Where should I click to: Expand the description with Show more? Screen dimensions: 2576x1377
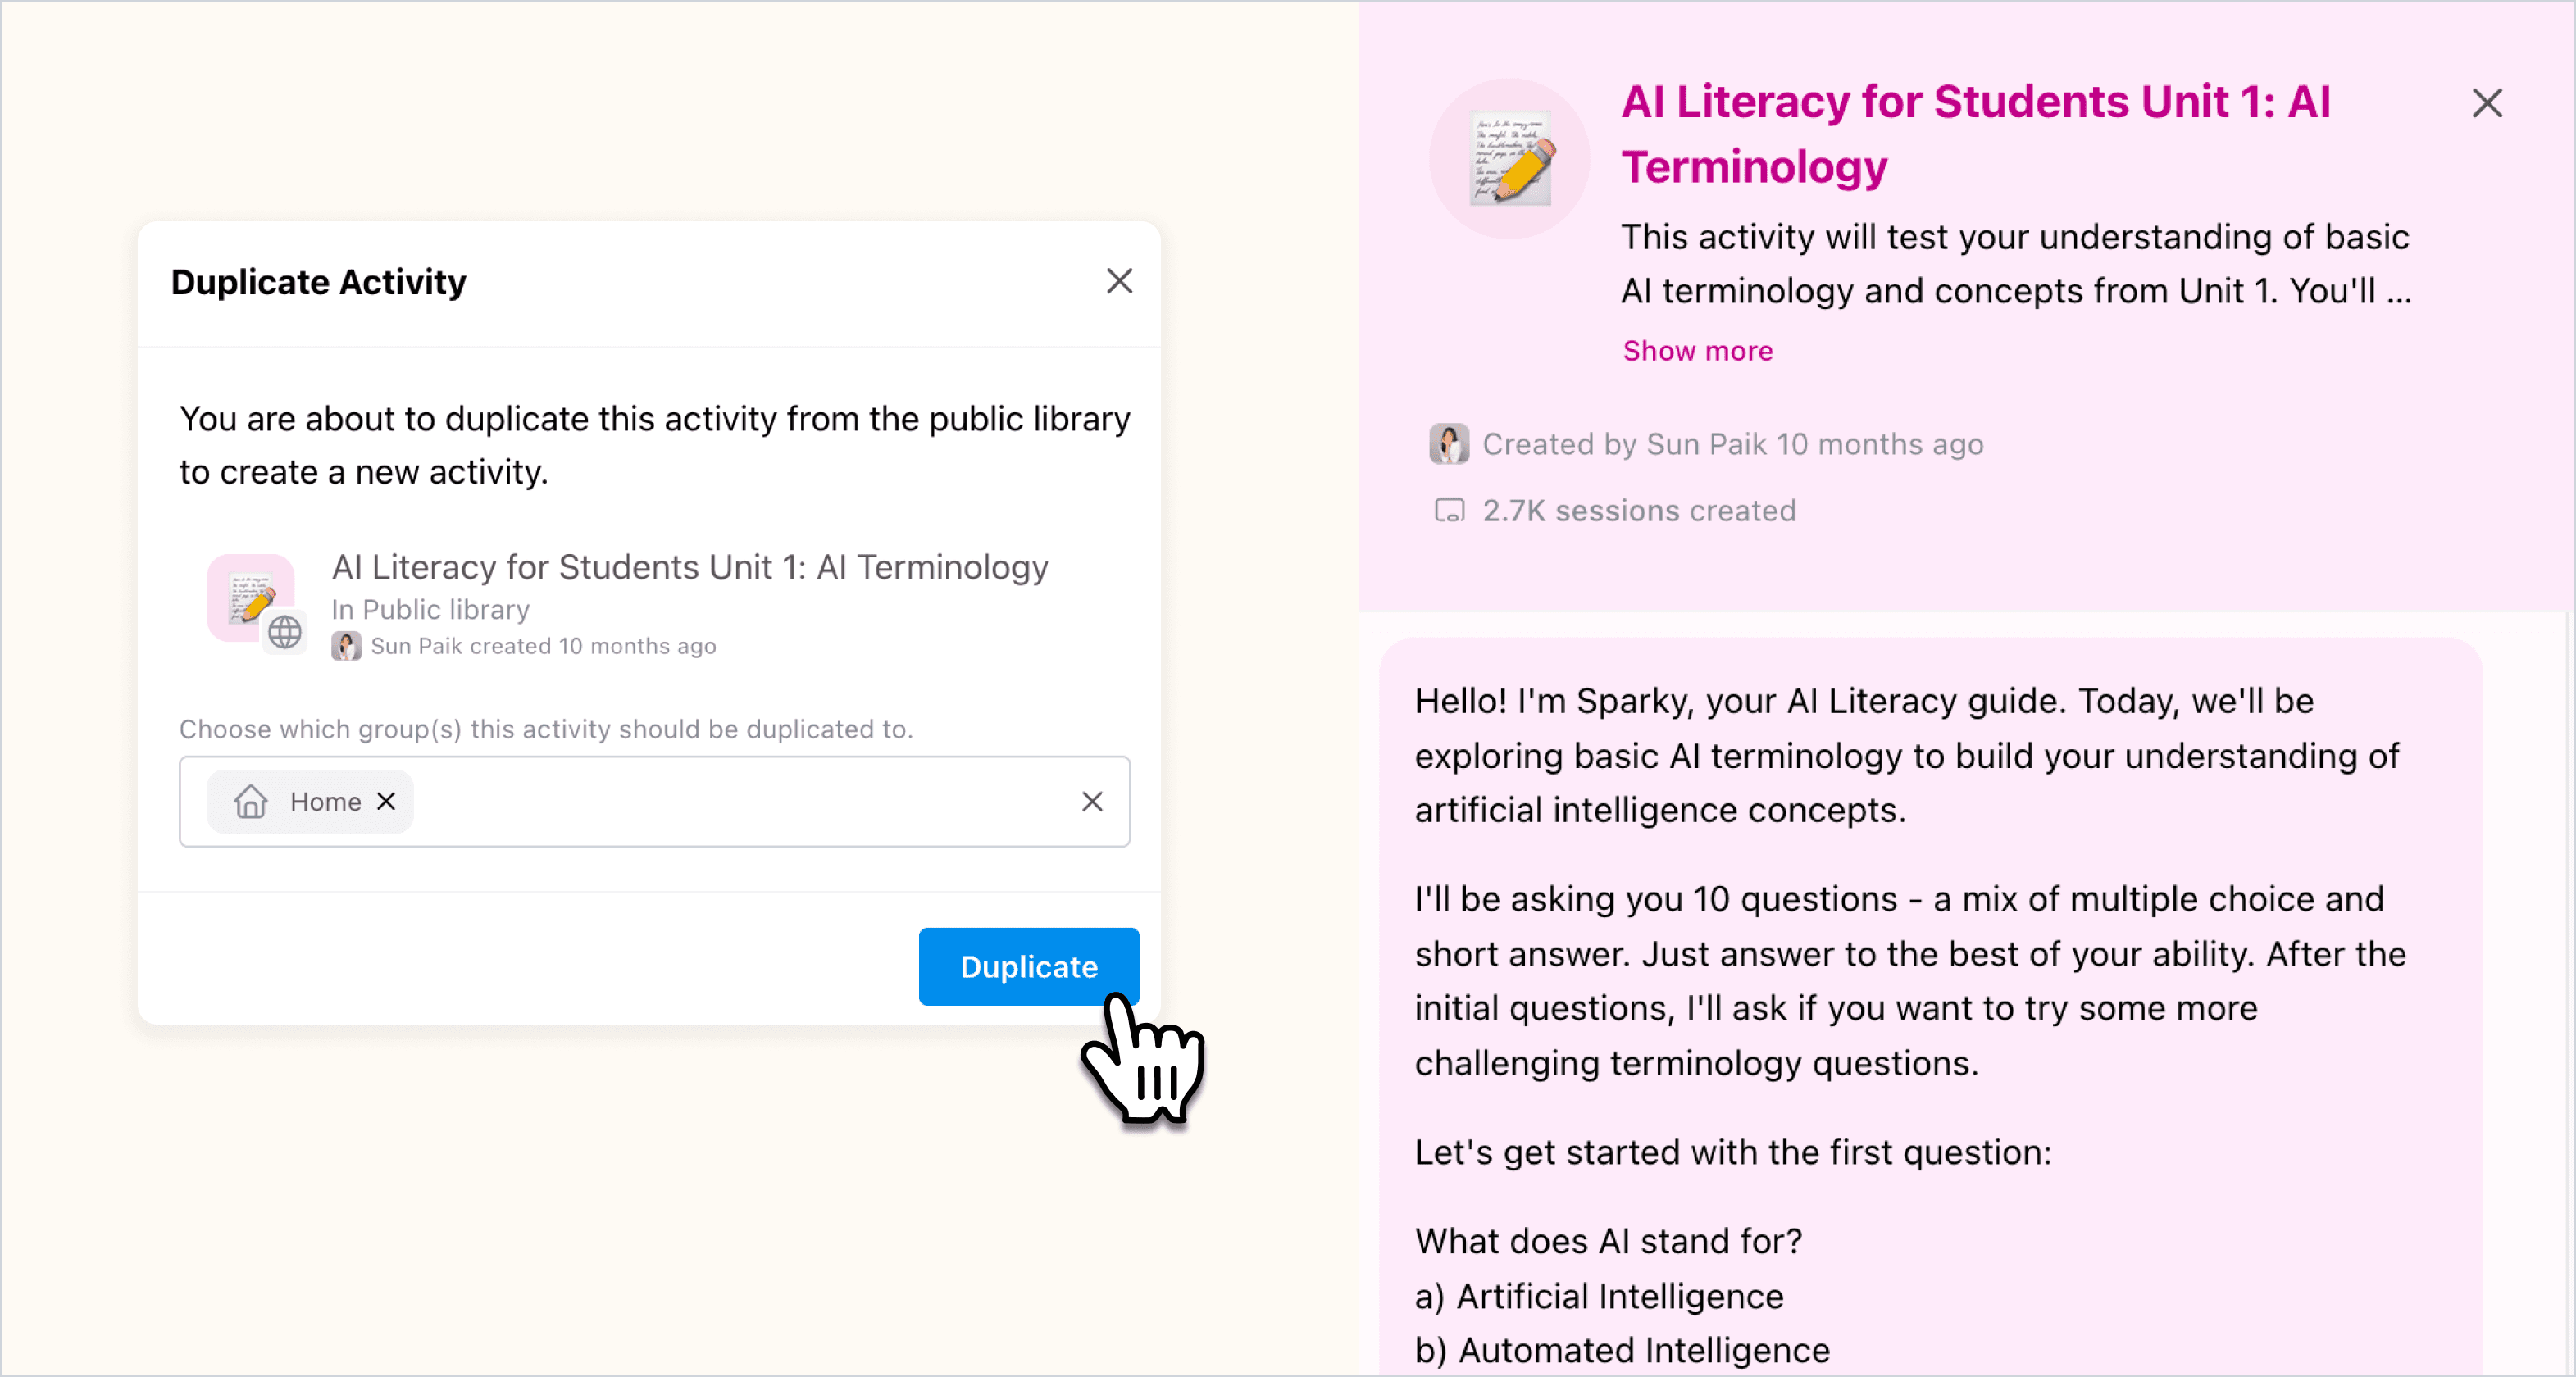click(x=1697, y=350)
